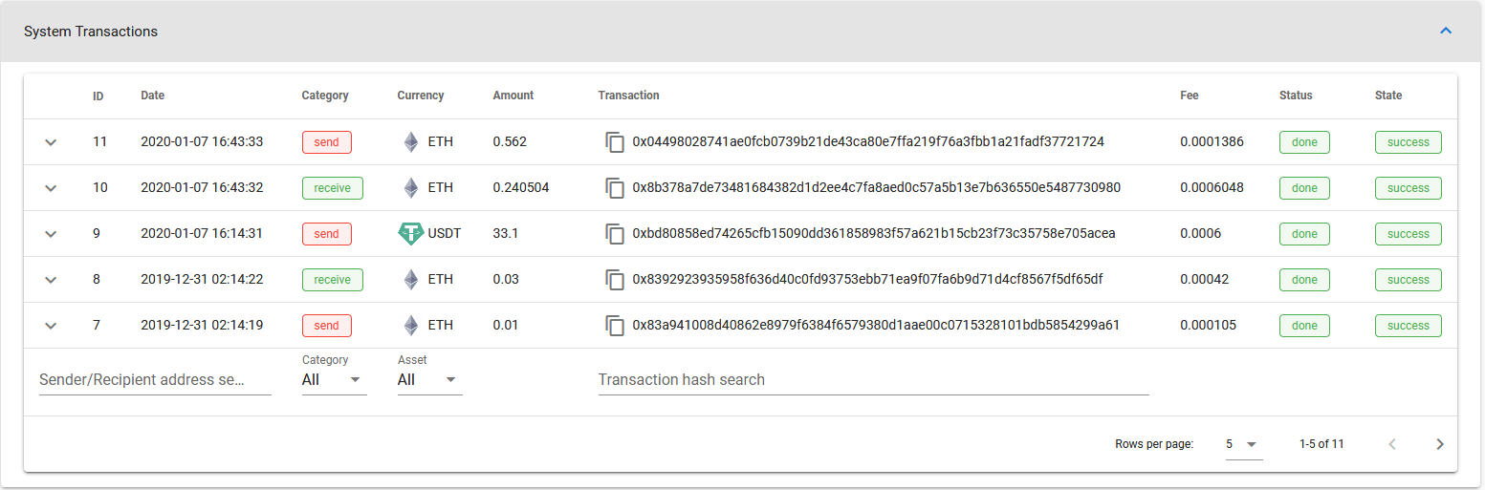Viewport: 1485px width, 490px height.
Task: Open the Rows per page dropdown
Action: click(1244, 444)
